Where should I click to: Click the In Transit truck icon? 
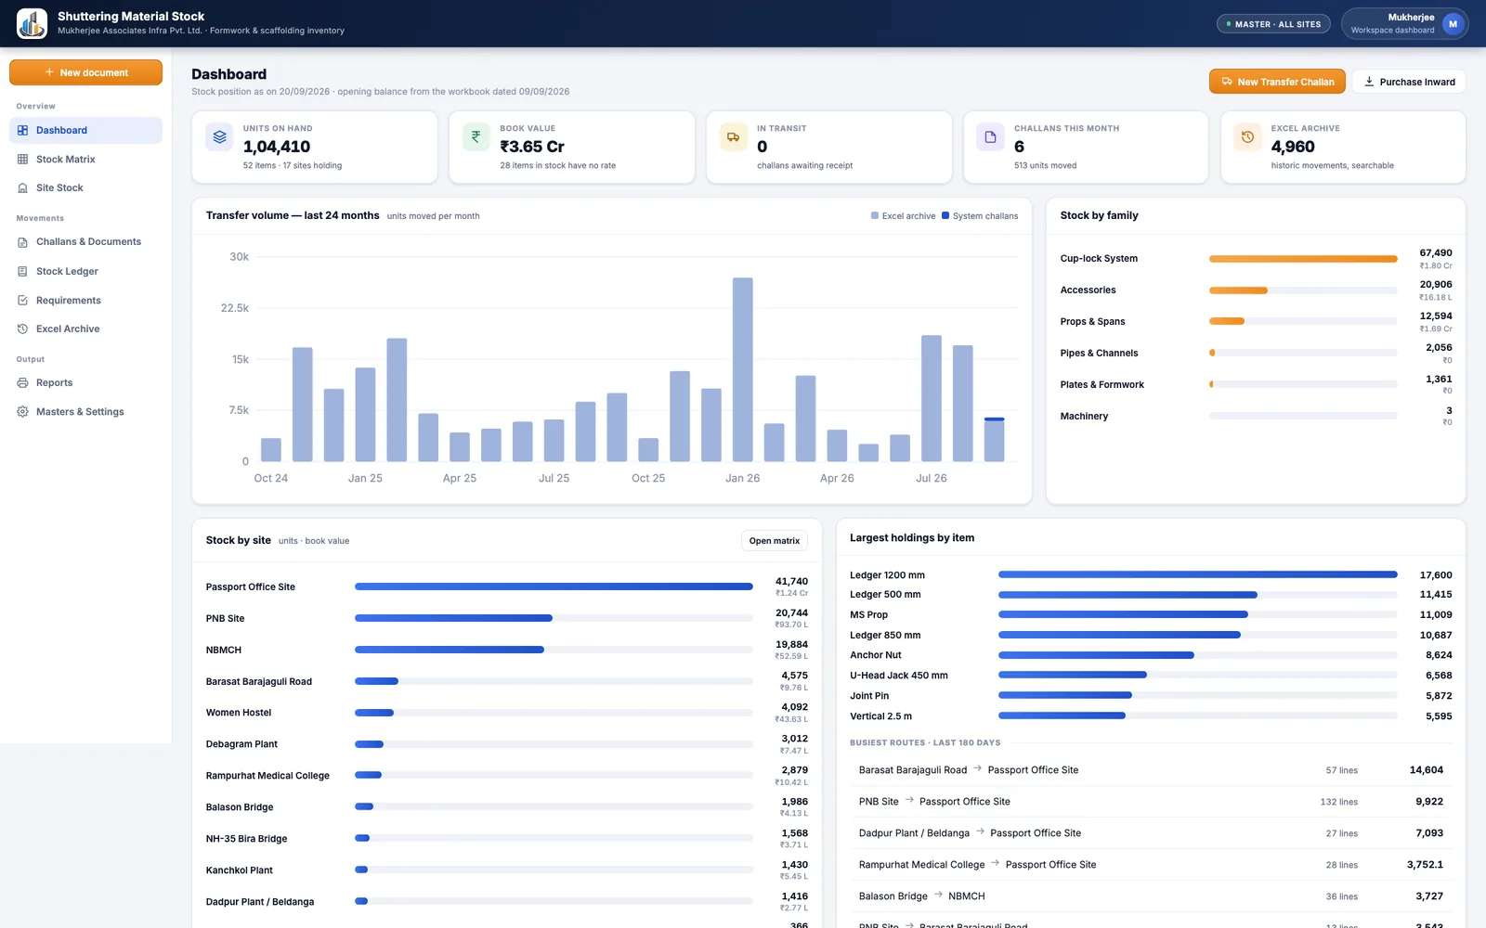tap(734, 137)
